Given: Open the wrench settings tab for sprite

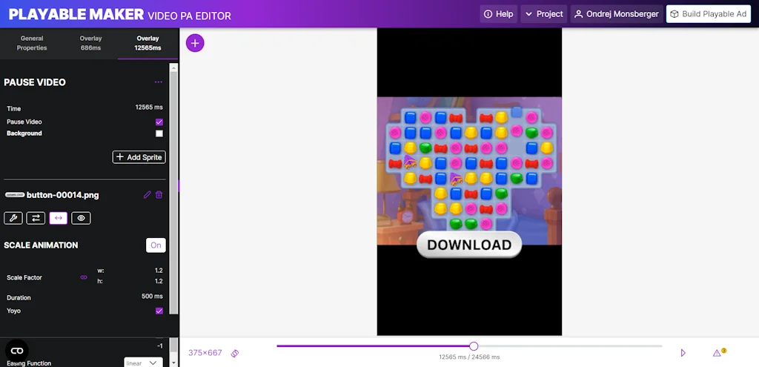Looking at the screenshot, I should (13, 218).
